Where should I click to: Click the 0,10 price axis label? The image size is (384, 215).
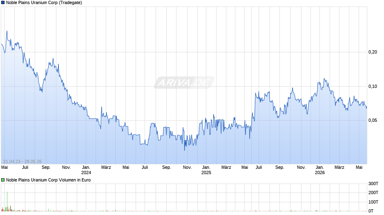coord(373,86)
